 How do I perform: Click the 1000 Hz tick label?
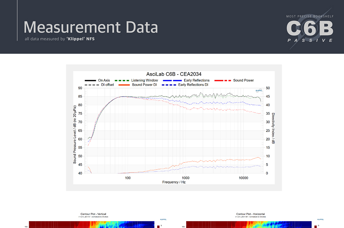click(186, 178)
